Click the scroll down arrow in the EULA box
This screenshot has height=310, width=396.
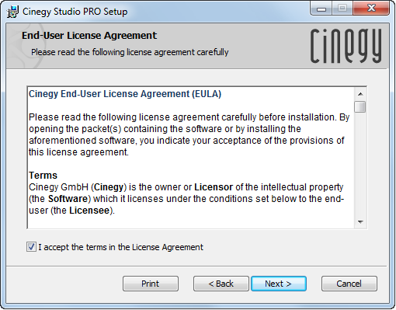tap(360, 222)
